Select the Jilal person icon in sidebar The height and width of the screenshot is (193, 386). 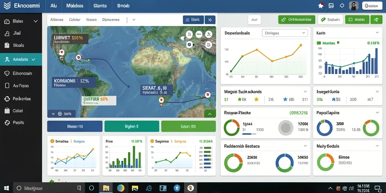pos(7,33)
